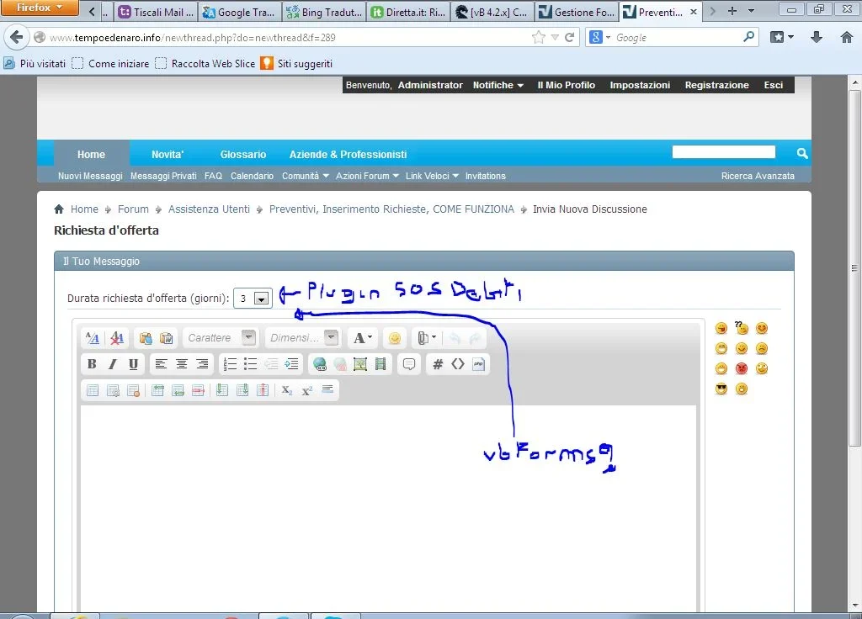Open the FAQ link
The height and width of the screenshot is (619, 862).
213,176
